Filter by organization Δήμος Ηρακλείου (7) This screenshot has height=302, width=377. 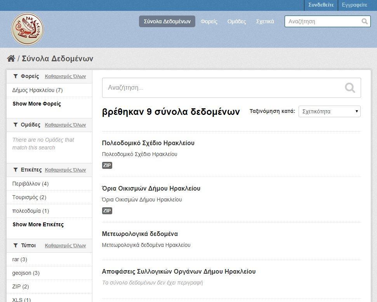[x=49, y=90]
